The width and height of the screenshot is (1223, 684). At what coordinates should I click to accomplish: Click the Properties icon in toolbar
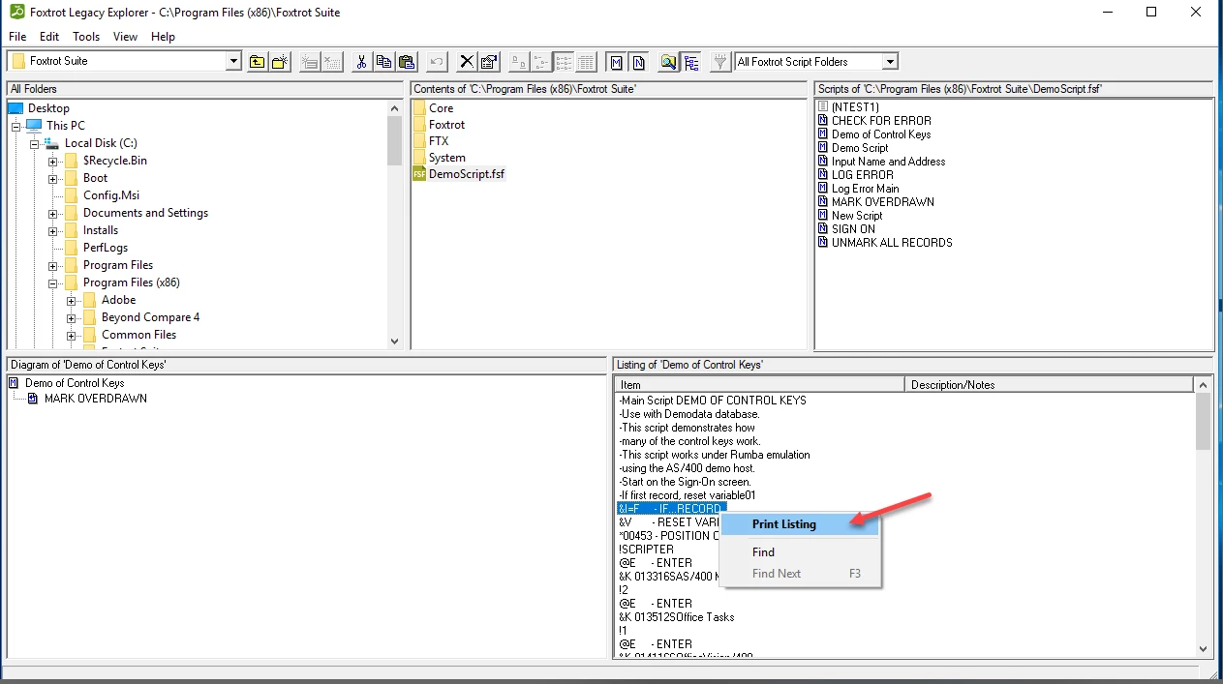click(x=489, y=62)
